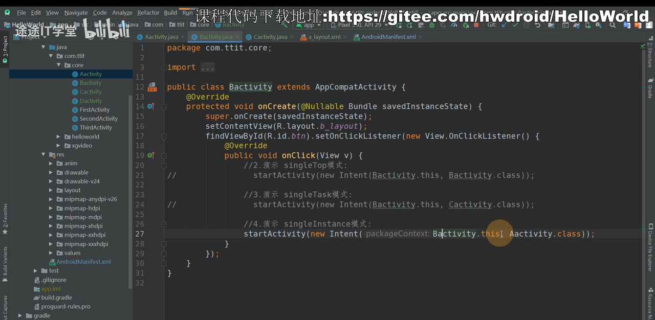The width and height of the screenshot is (655, 320).
Task: Click the Git update project arrow
Action: point(504,25)
